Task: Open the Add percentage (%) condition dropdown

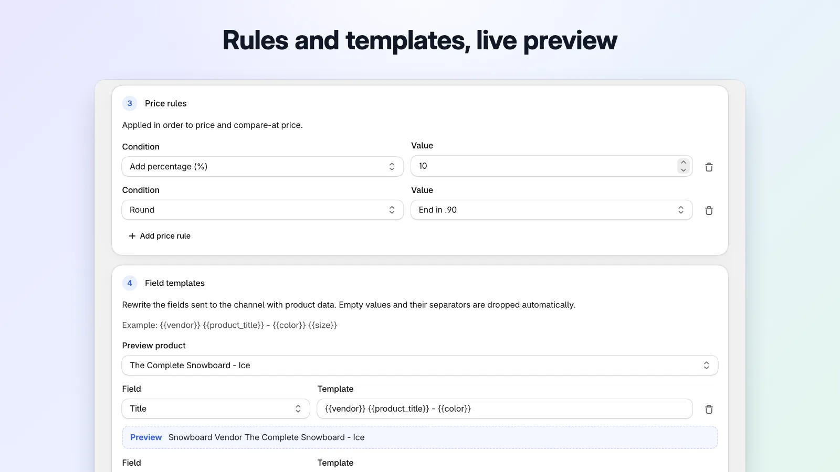Action: point(262,166)
